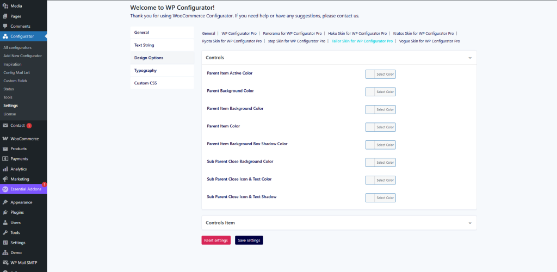The image size is (557, 272).
Task: Select color for Parent Item Background Box Shadow
Action: tap(380, 145)
